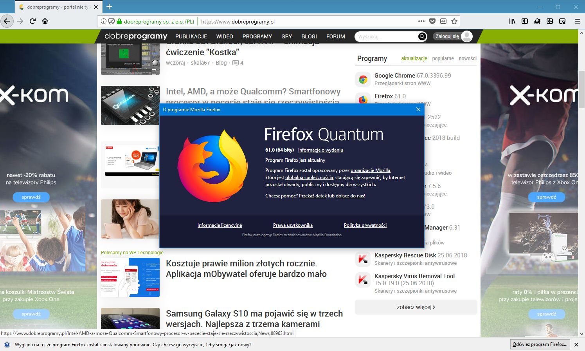Show site information icon in address bar
The width and height of the screenshot is (585, 351).
(x=104, y=22)
